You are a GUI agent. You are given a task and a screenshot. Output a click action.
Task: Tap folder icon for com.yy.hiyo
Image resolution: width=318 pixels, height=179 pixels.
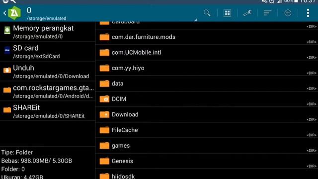tap(104, 68)
